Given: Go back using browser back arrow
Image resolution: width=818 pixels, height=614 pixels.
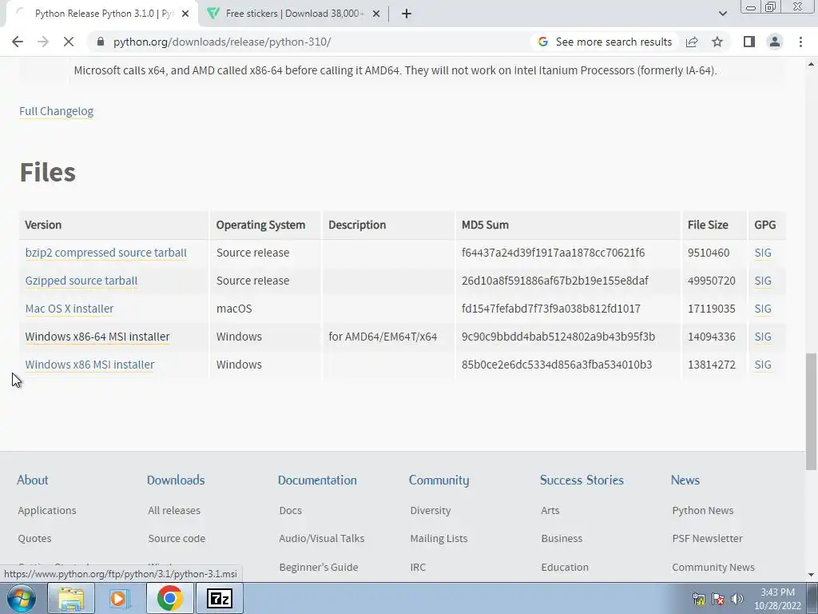Looking at the screenshot, I should (18, 42).
